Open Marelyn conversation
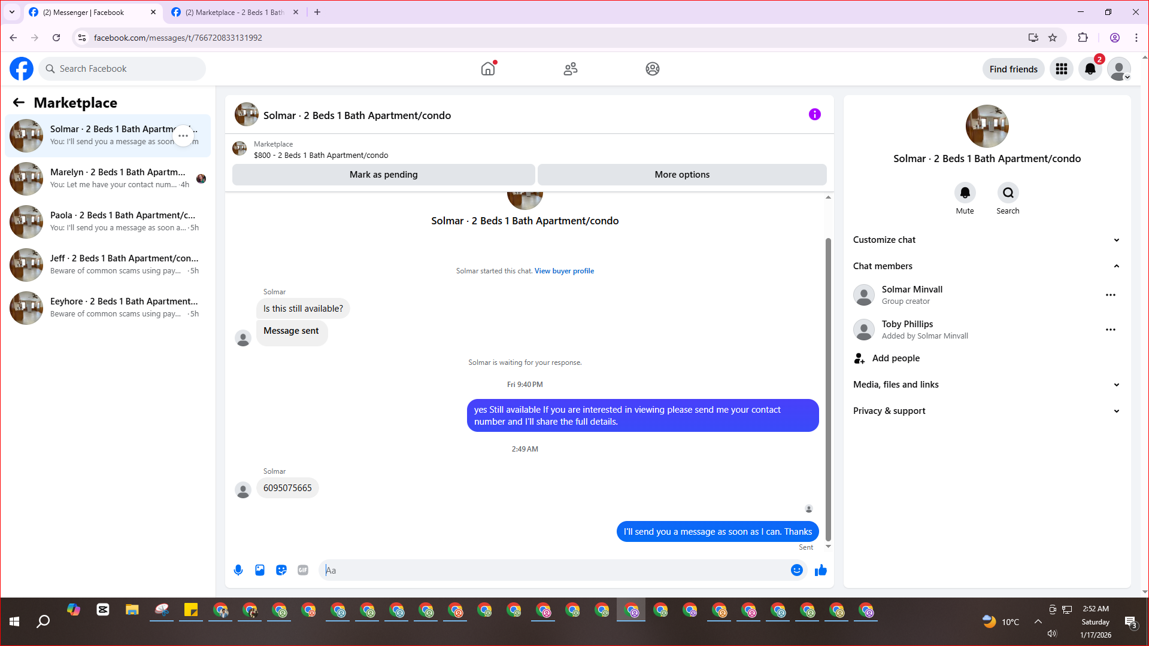The width and height of the screenshot is (1149, 646). [x=108, y=179]
